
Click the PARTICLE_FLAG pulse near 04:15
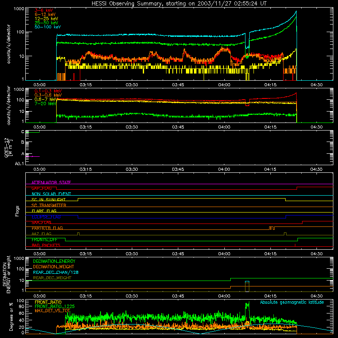point(272,228)
